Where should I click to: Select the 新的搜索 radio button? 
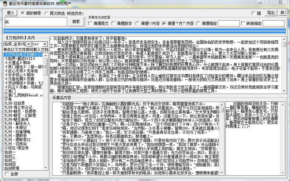click(23, 13)
